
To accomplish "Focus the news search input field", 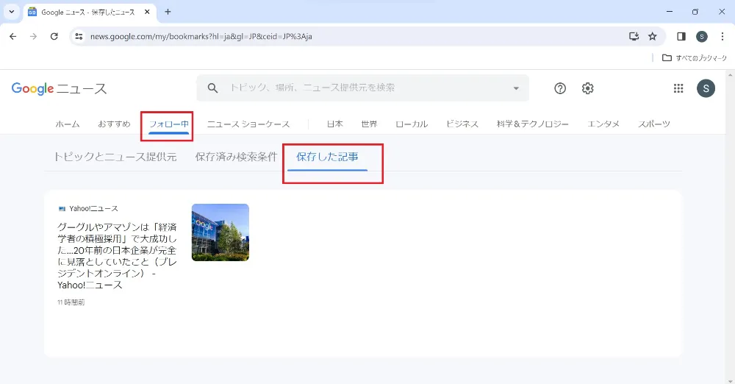I will [363, 88].
